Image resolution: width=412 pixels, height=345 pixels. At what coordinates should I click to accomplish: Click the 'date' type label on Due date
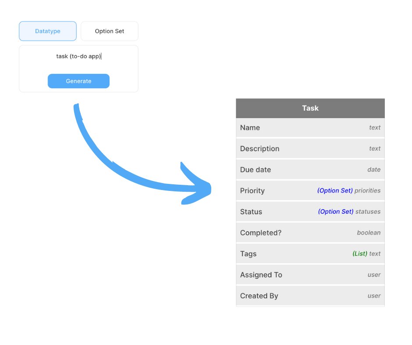374,169
